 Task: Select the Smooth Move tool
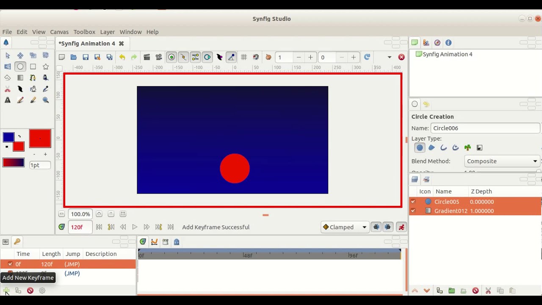click(20, 55)
